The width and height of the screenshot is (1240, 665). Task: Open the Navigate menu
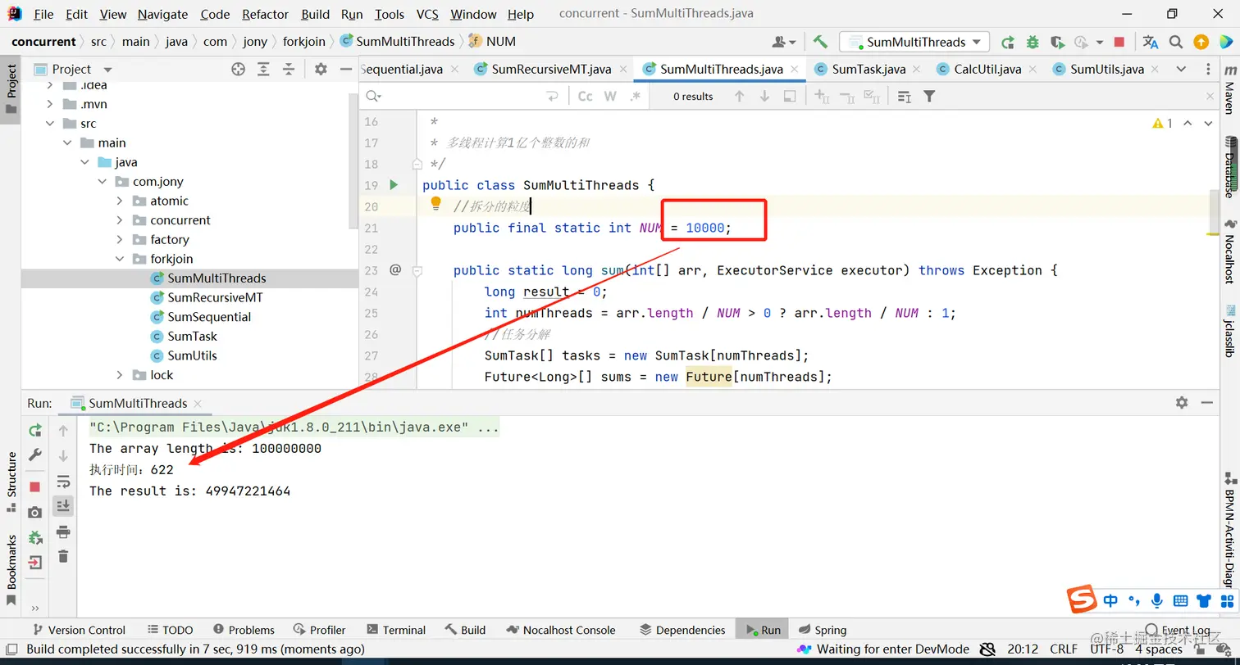click(162, 14)
